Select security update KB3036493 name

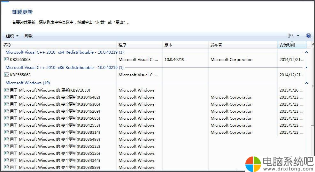point(55,139)
